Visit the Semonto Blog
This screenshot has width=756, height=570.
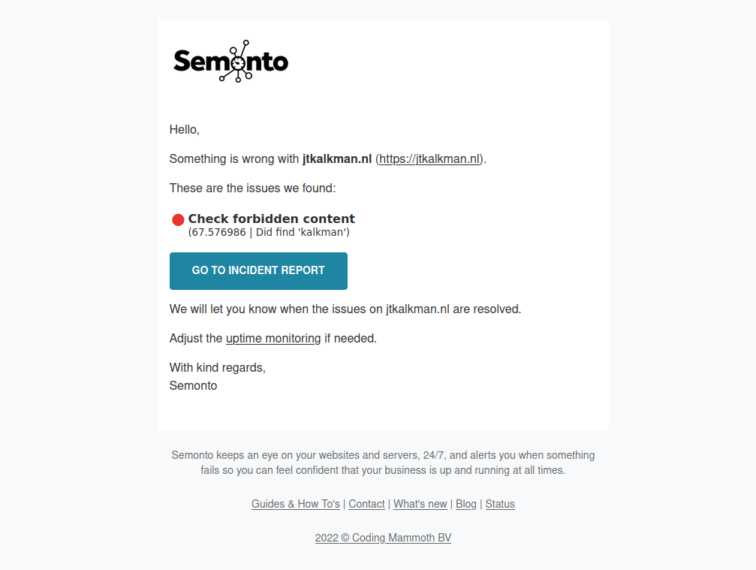465,504
